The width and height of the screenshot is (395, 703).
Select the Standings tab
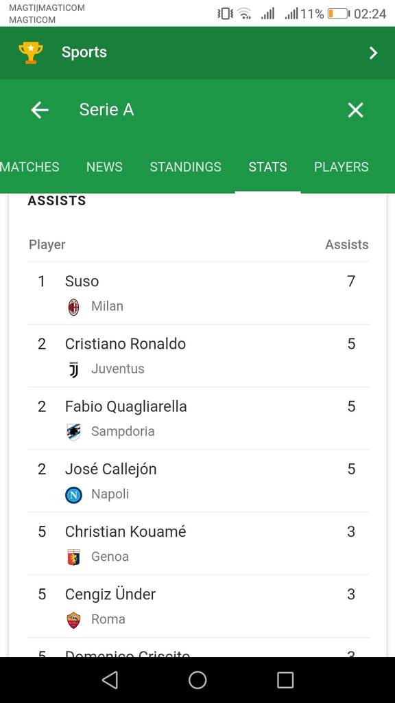185,167
